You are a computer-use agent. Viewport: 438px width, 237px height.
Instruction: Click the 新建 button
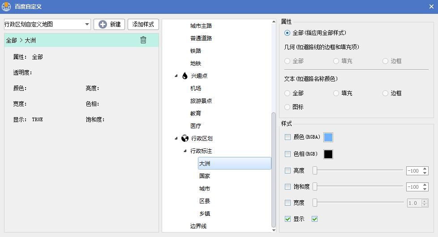pos(109,24)
